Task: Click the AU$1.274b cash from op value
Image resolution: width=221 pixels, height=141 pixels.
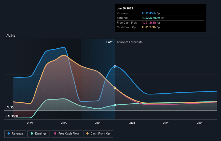Action: 149,27
